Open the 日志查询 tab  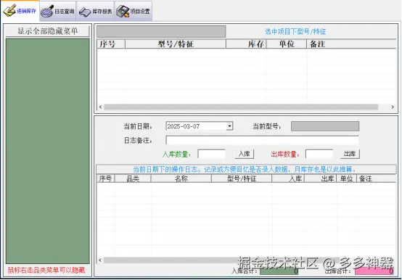[x=57, y=12]
